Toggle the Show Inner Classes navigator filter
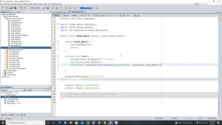Screen dimensions: 222x125 (x=14, y=115)
